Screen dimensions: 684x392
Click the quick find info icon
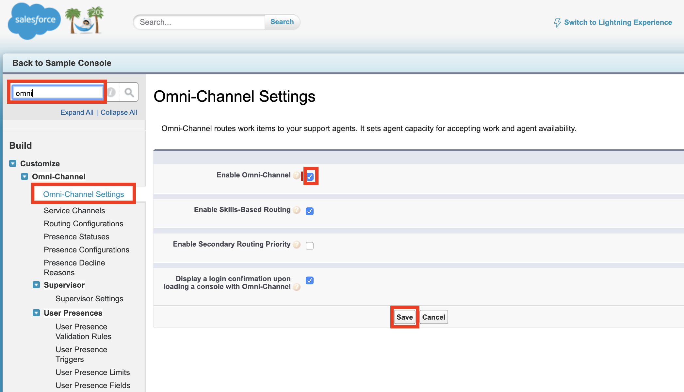pyautogui.click(x=111, y=93)
